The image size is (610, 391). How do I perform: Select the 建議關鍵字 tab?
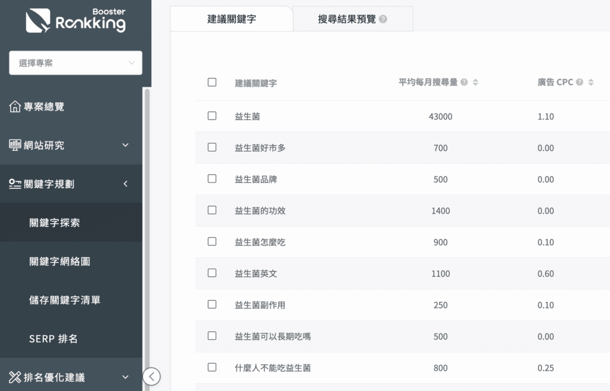coord(232,19)
